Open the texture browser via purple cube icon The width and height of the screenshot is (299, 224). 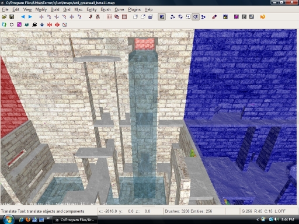237,17
